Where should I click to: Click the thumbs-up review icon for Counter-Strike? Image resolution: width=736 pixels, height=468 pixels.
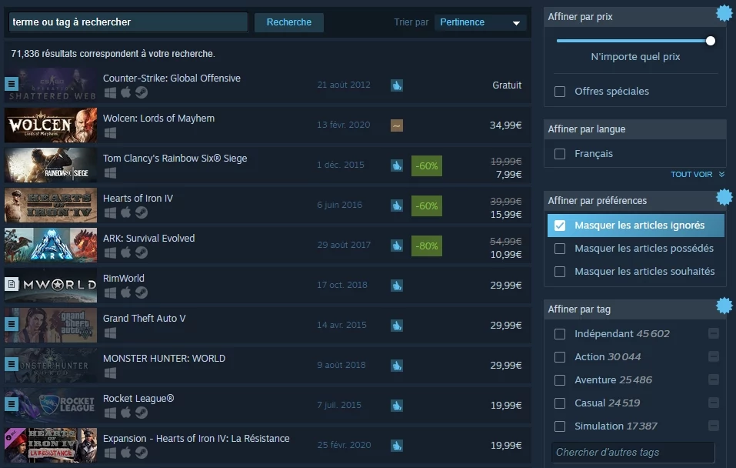point(397,85)
